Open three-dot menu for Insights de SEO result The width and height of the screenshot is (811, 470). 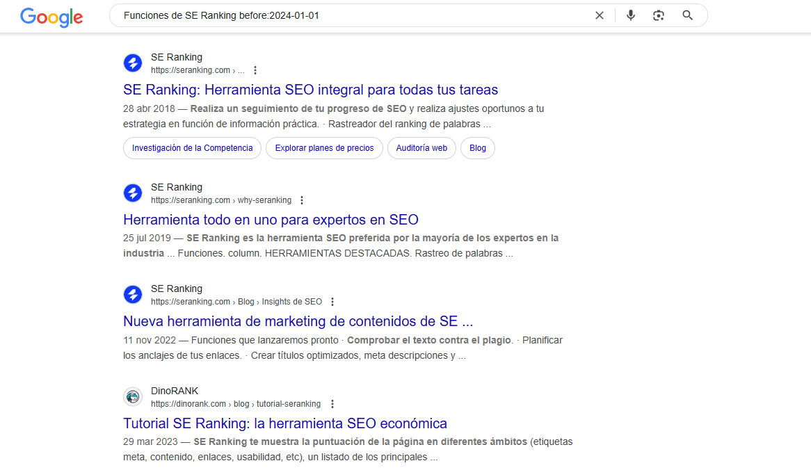click(332, 302)
